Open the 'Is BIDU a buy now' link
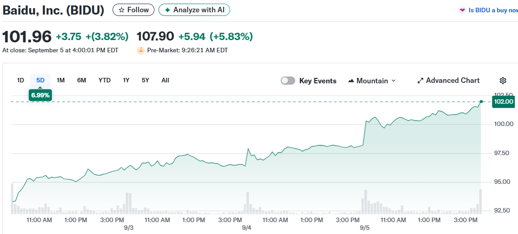This screenshot has width=518, height=234. click(x=493, y=10)
